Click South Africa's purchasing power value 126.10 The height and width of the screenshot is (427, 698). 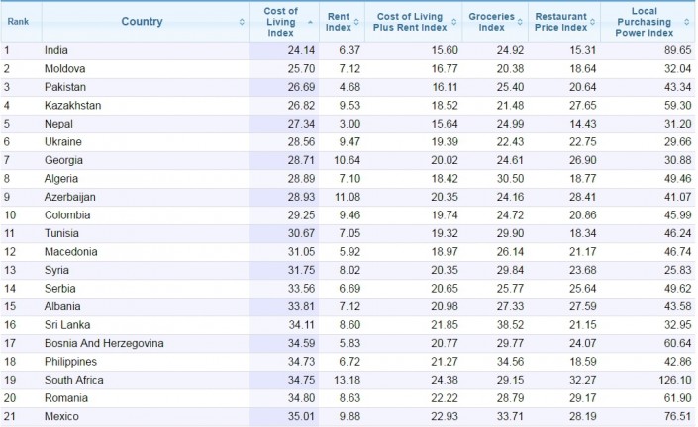pyautogui.click(x=672, y=380)
